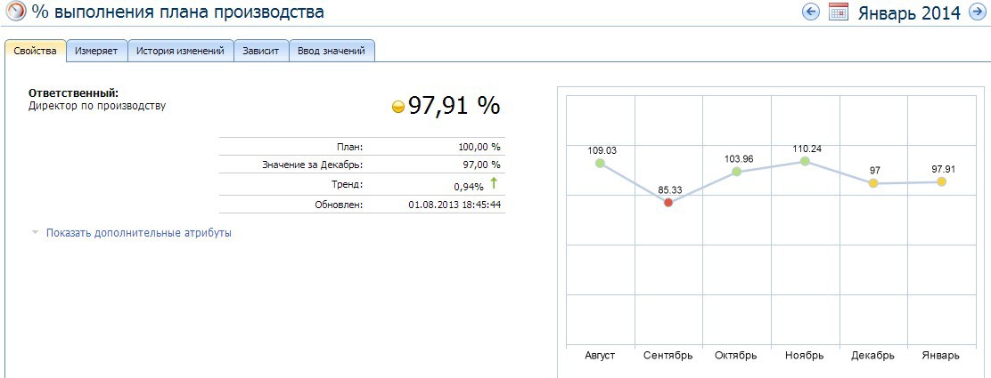The width and height of the screenshot is (991, 378).
Task: Select the Октябрь chart point 103.96
Action: tap(737, 172)
